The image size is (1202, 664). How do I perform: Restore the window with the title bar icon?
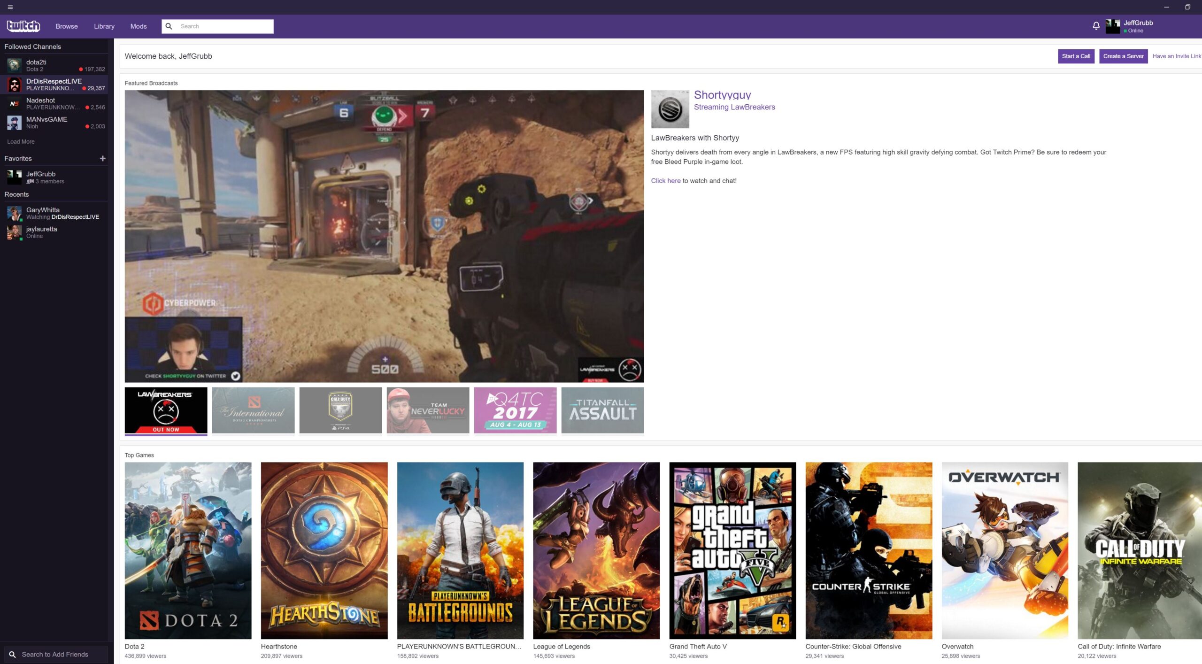[1187, 7]
